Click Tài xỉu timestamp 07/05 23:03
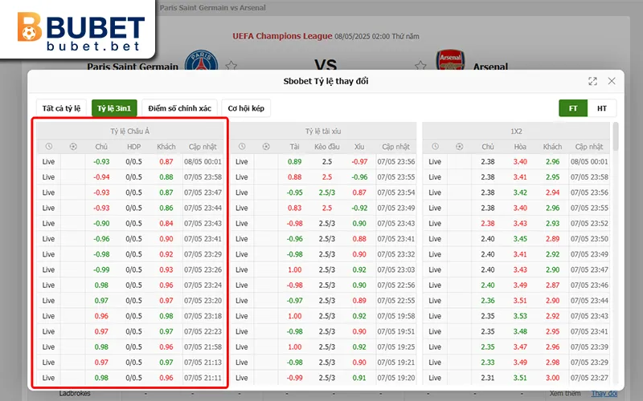The image size is (643, 401). point(396,269)
